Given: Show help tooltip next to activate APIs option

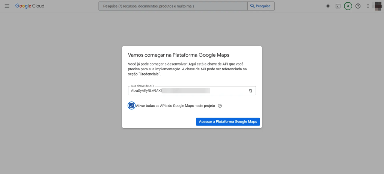Looking at the screenshot, I should click(220, 106).
